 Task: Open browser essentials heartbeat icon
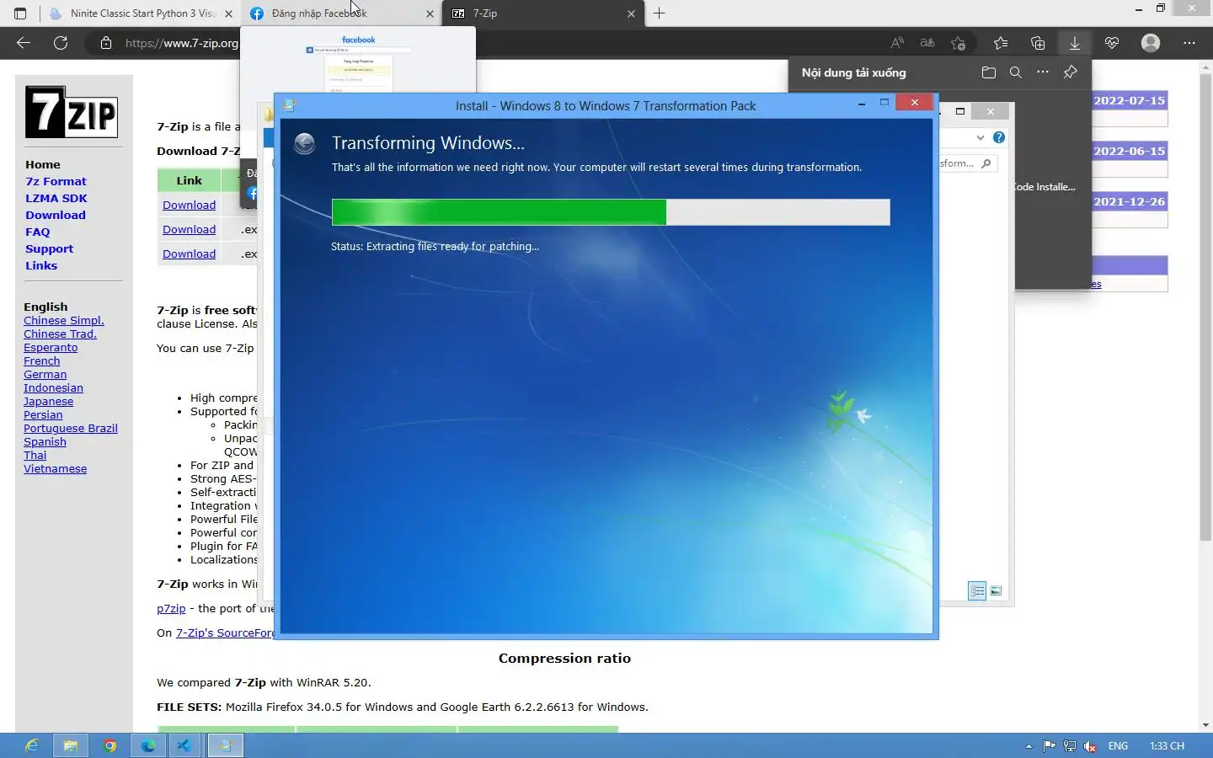[1112, 43]
